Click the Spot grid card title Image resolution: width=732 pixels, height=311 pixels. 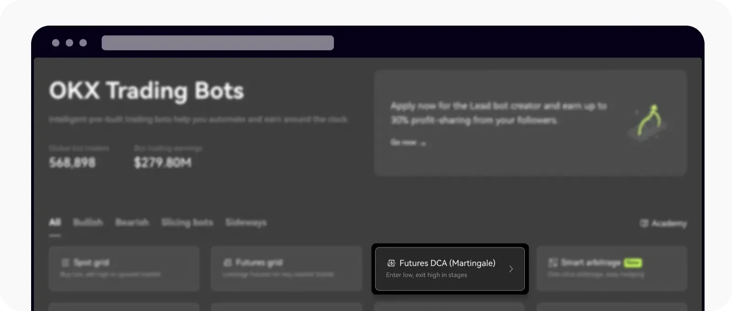[x=91, y=263]
